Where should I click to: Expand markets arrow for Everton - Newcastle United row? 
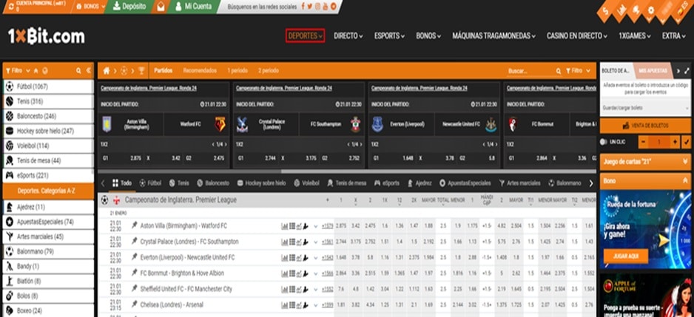(x=316, y=258)
